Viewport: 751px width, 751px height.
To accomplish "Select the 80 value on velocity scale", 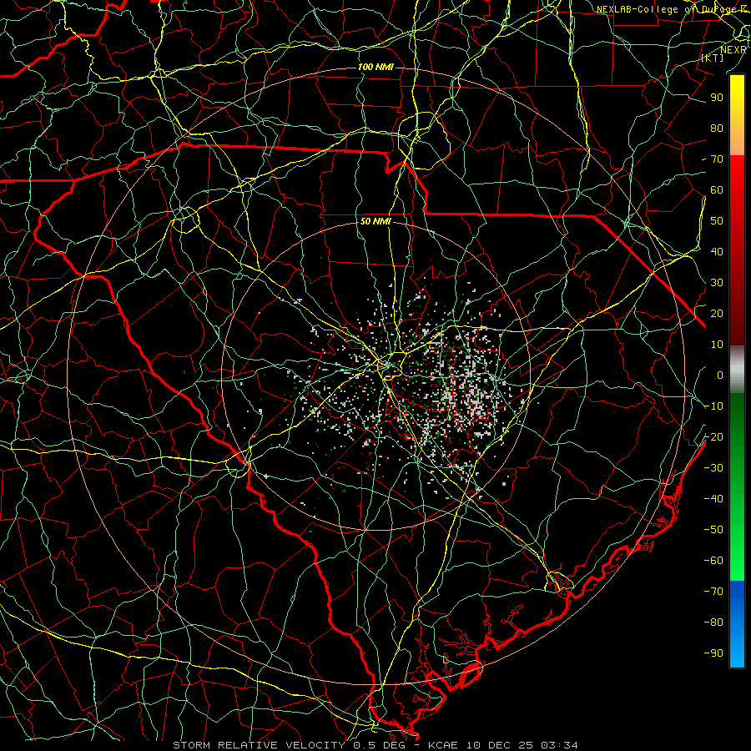I will (x=717, y=129).
